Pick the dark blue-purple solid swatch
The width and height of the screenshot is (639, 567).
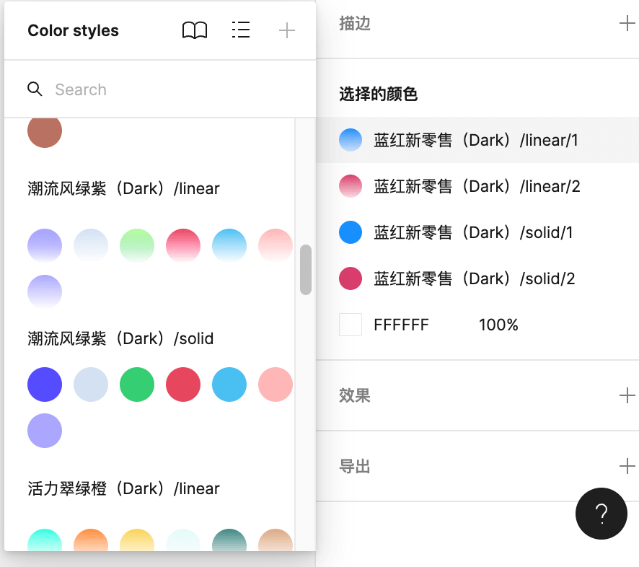tap(45, 384)
